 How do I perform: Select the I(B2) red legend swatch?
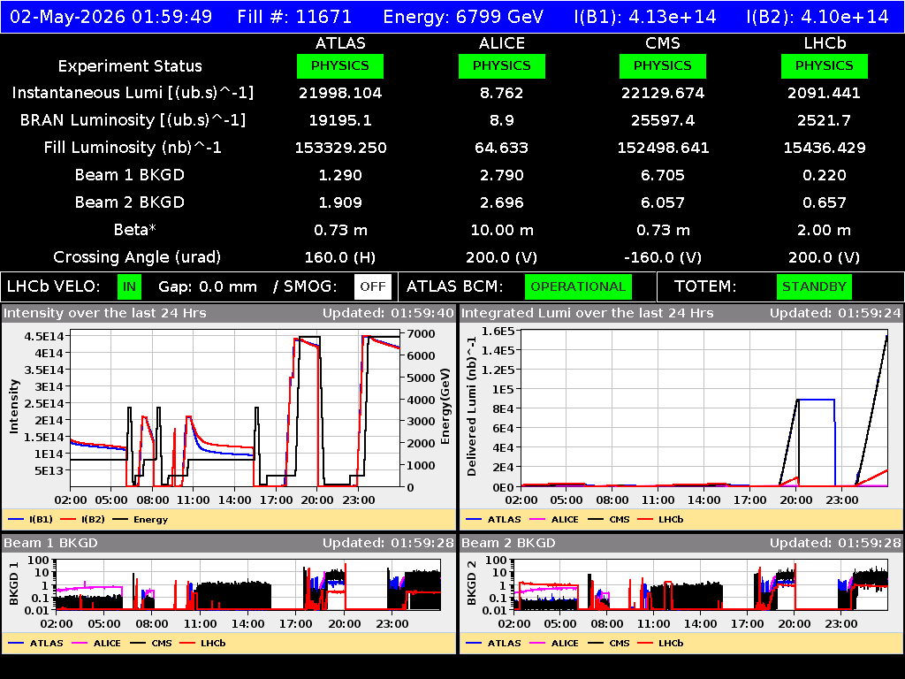(x=68, y=520)
